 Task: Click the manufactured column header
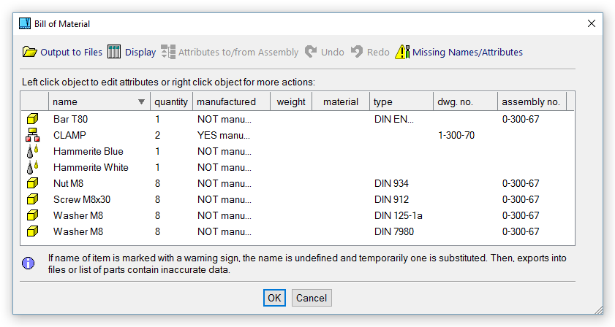(226, 102)
